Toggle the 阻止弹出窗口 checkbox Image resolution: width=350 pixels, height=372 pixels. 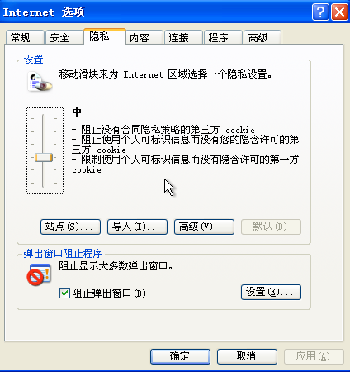(64, 293)
